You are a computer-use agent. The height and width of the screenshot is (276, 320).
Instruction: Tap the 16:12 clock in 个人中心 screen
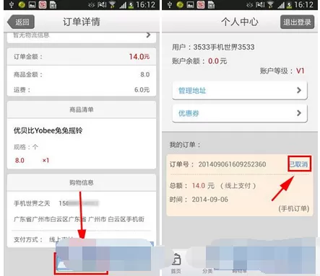(x=303, y=5)
